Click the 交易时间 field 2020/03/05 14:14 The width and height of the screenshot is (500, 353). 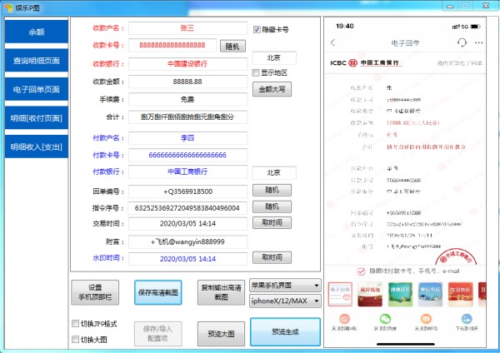click(x=187, y=224)
